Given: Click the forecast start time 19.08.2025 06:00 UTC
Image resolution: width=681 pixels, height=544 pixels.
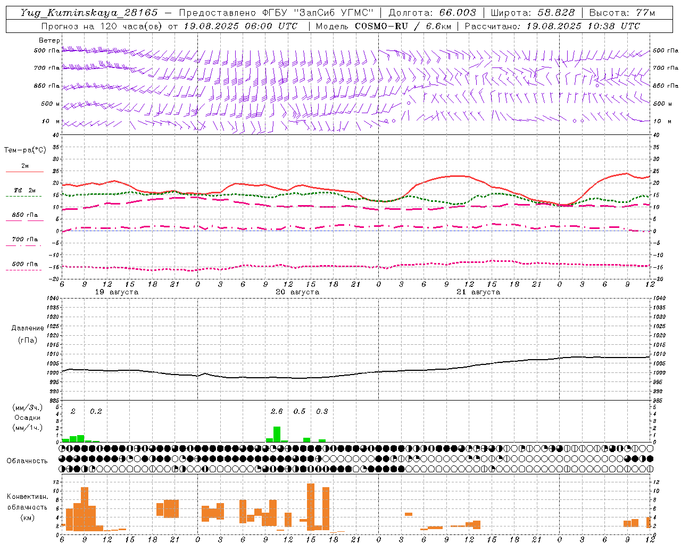Looking at the screenshot, I should coord(240,26).
